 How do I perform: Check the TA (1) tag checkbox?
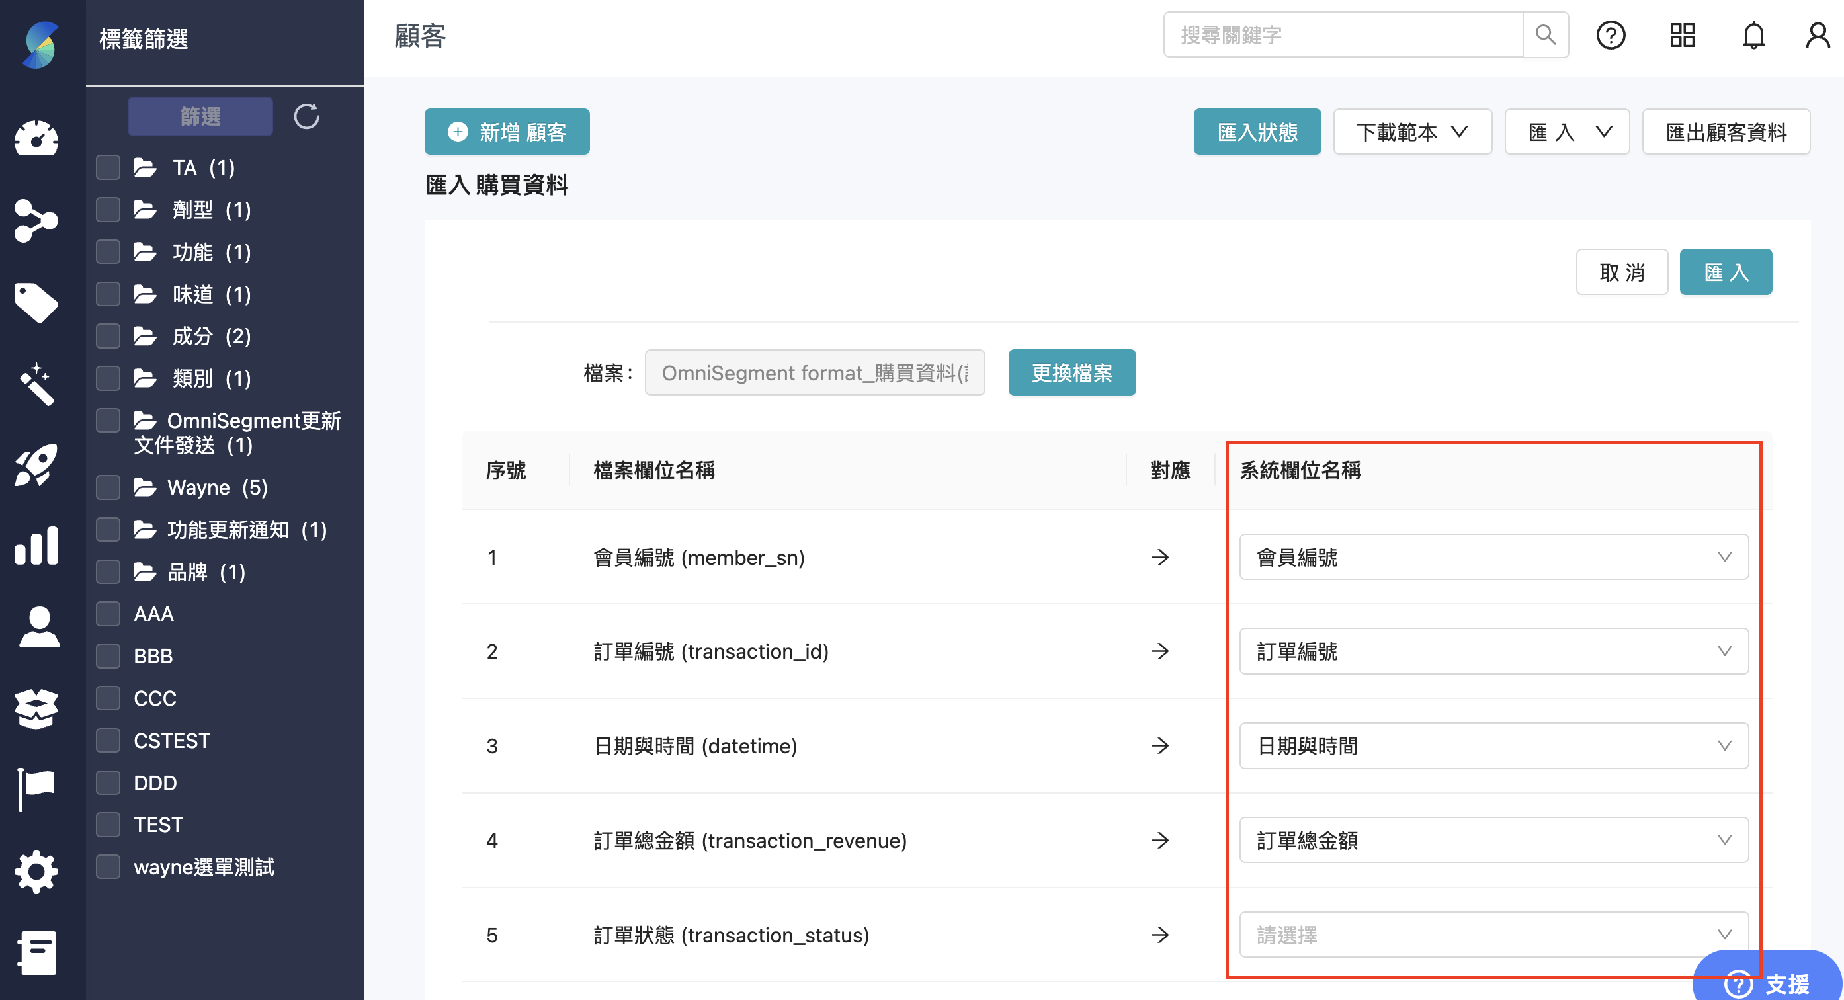108,167
